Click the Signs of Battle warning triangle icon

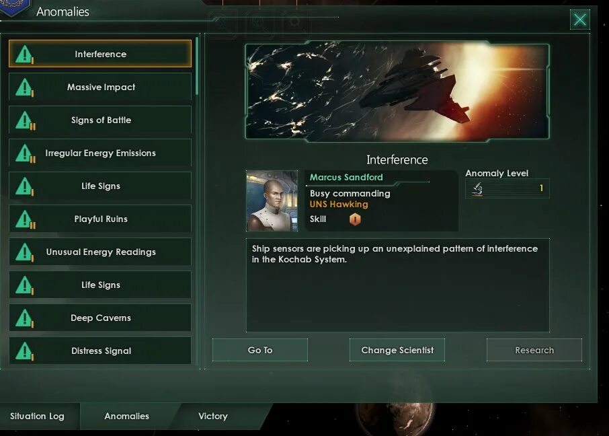pyautogui.click(x=26, y=120)
